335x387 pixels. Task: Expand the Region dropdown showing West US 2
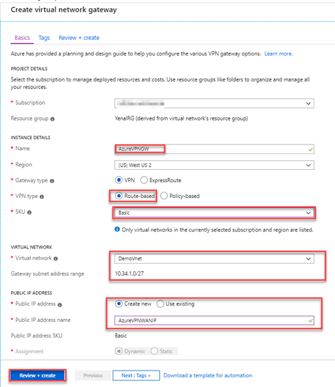click(214, 165)
